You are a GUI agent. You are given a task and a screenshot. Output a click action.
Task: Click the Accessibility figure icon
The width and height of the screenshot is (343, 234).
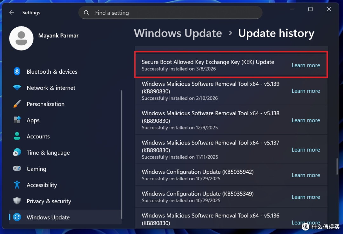pyautogui.click(x=17, y=185)
